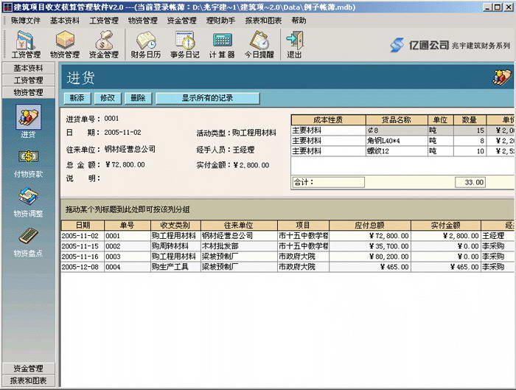
Task: Expand the 资金管理 bottom sidebar section
Action: (28, 369)
